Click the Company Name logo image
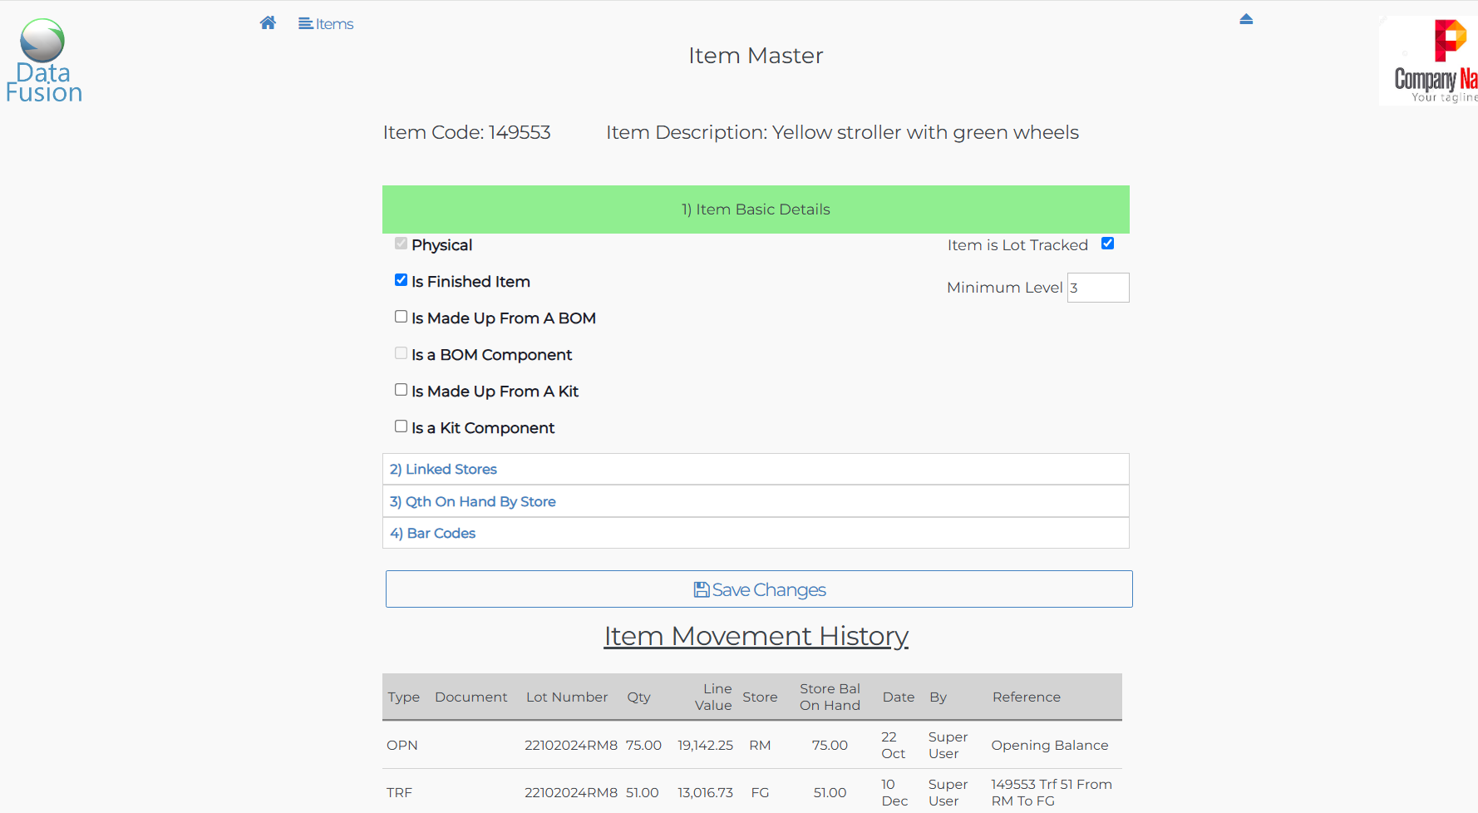Image resolution: width=1478 pixels, height=813 pixels. pos(1430,61)
